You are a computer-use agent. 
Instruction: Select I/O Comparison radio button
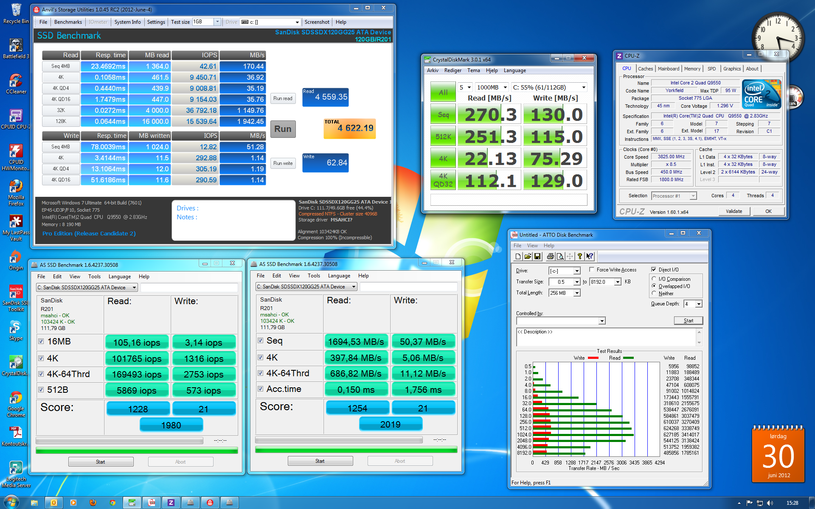[654, 279]
